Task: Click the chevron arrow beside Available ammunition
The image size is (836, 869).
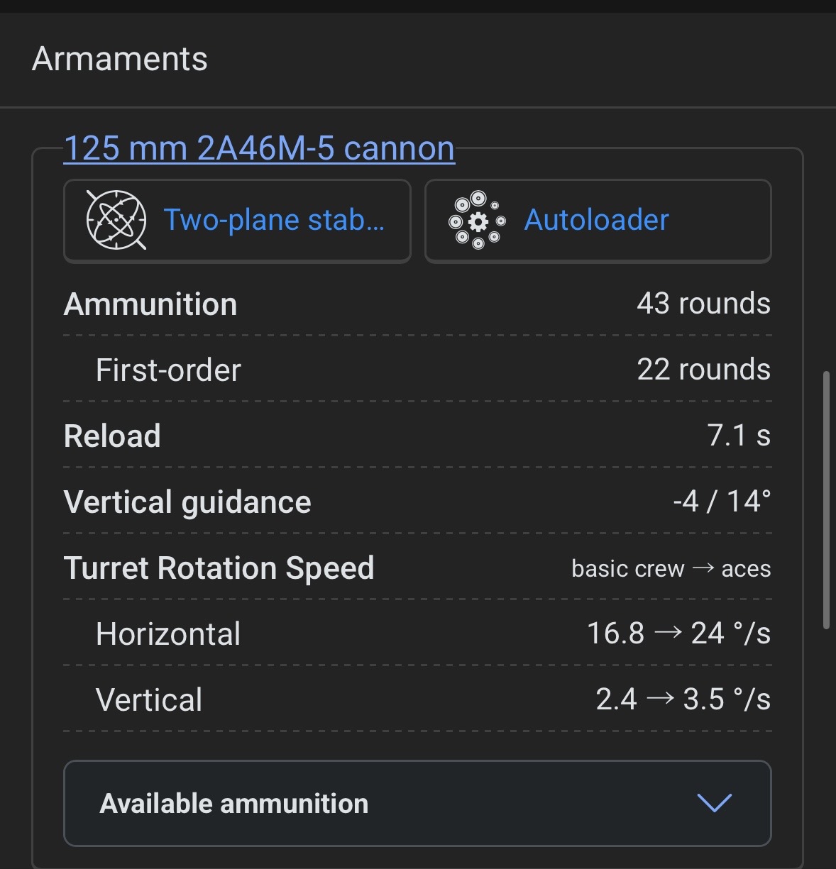Action: pyautogui.click(x=714, y=803)
